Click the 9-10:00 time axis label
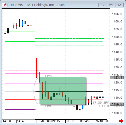 (x=102, y=121)
